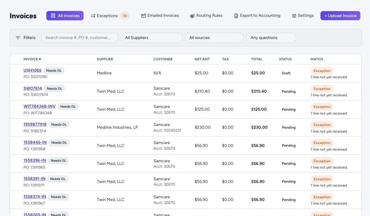Click the $230.00 net amount

203,127
